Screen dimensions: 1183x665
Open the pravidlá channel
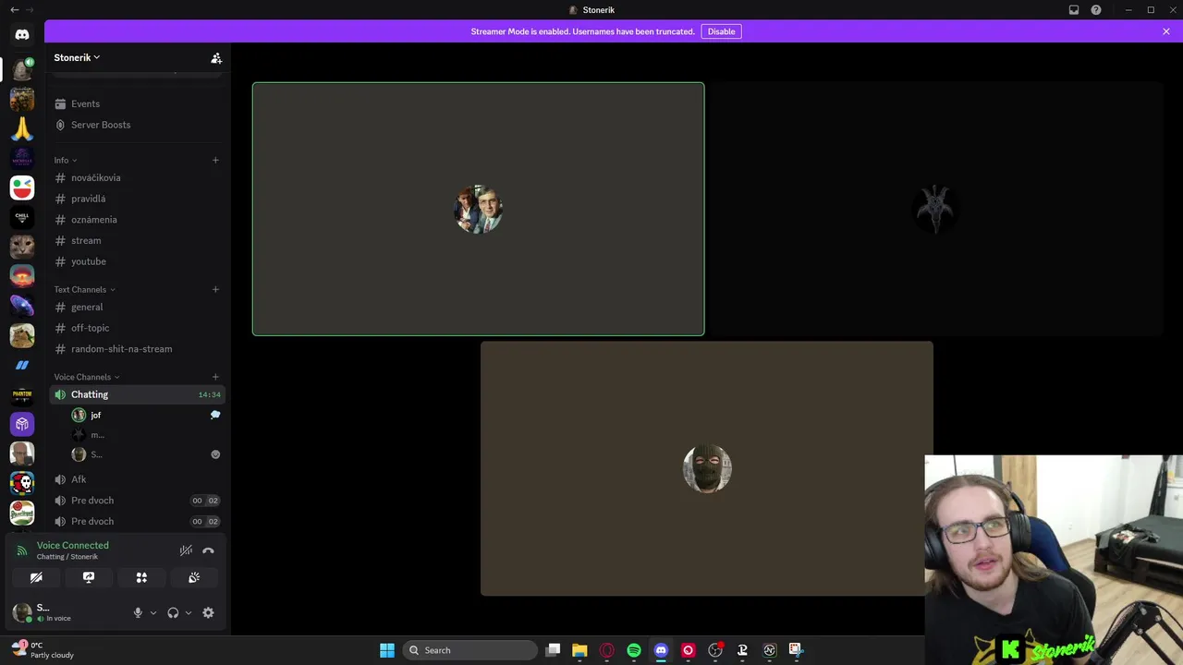137,199
